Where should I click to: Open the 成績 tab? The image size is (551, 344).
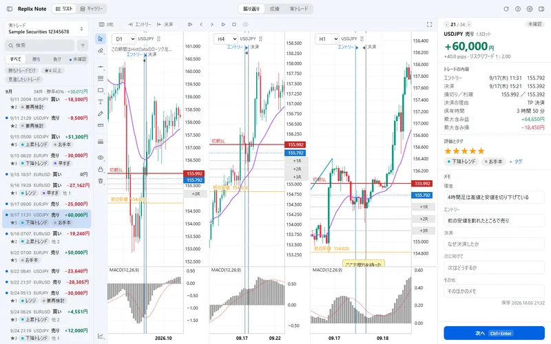(x=274, y=9)
